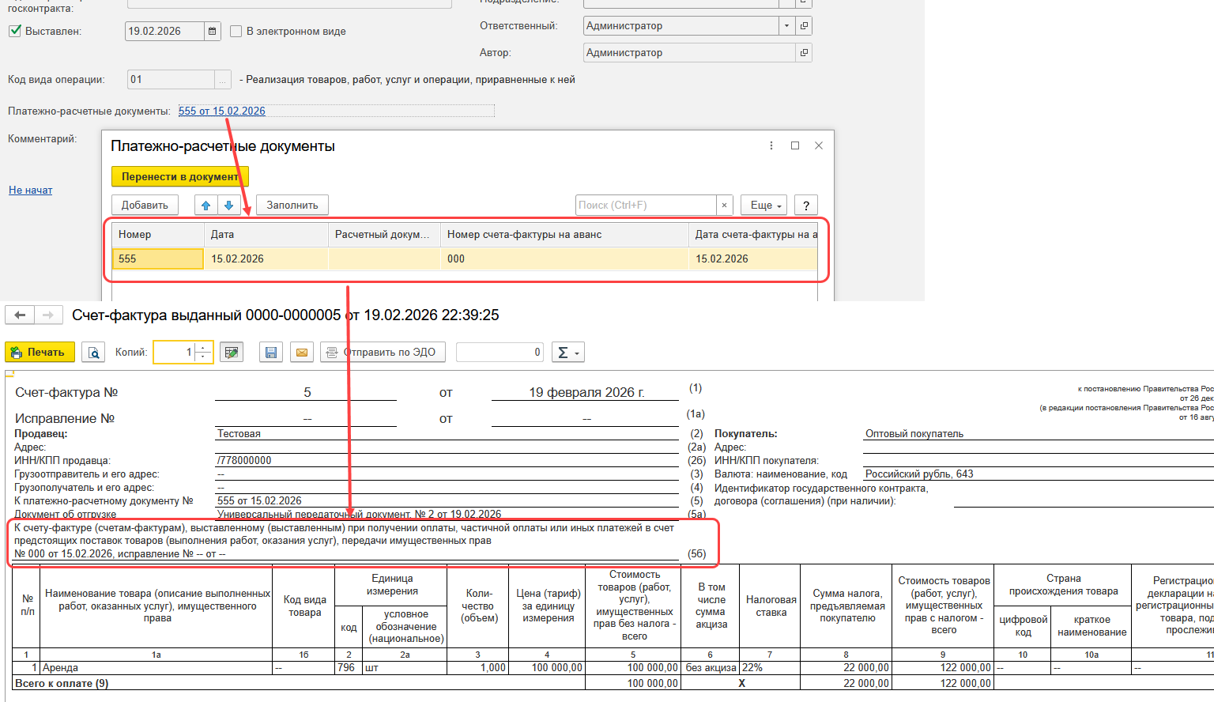This screenshot has width=1214, height=702.
Task: Increase copies count with stepper
Action: point(203,348)
